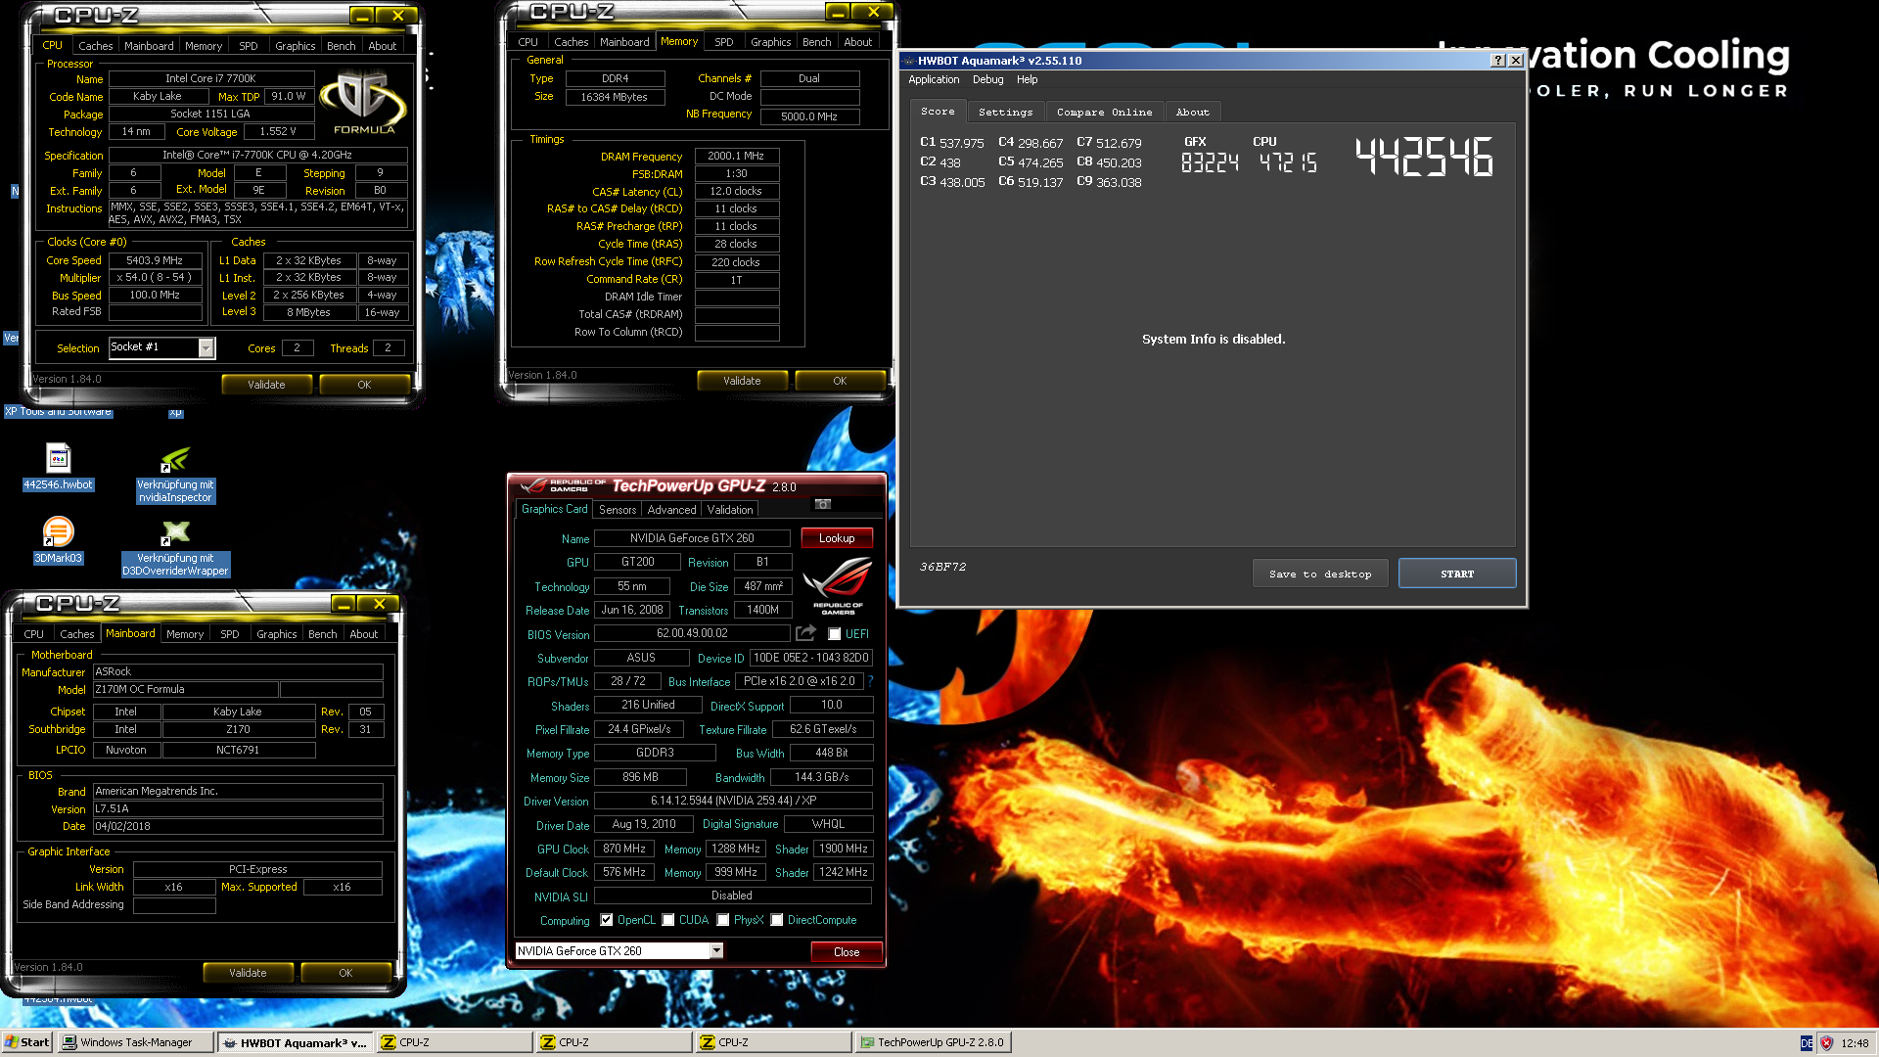The height and width of the screenshot is (1057, 1879).
Task: Click Bench tab in the CPU-Z processor window
Action: point(341,46)
